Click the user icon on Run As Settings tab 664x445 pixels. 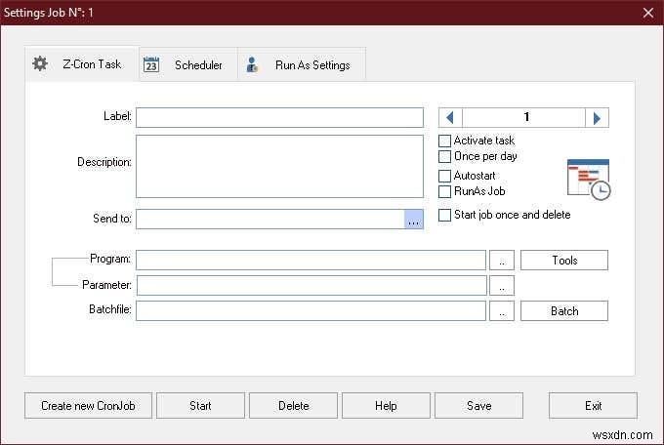(x=252, y=64)
